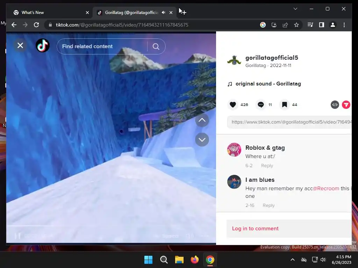Open Roblox & gtag commenter avatar
The width and height of the screenshot is (358, 268).
pyautogui.click(x=234, y=150)
